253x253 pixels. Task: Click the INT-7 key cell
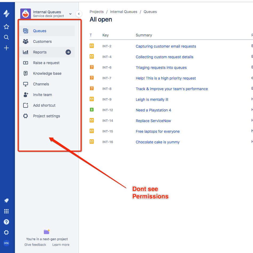coord(107,78)
